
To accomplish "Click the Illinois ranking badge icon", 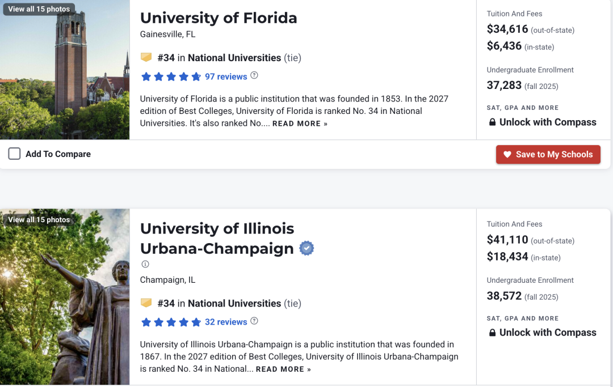I will click(146, 303).
